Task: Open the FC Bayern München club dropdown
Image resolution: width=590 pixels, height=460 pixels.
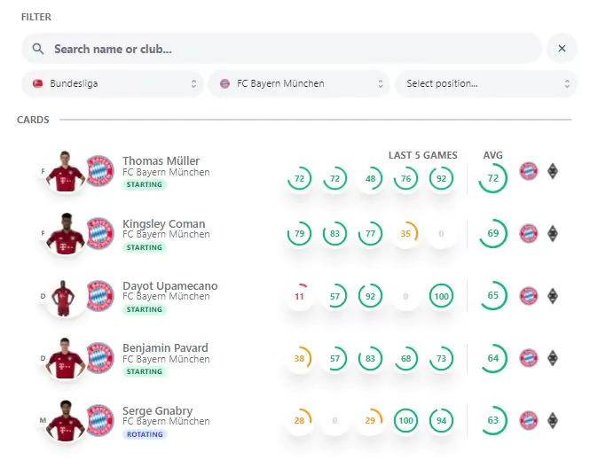Action: (x=299, y=83)
